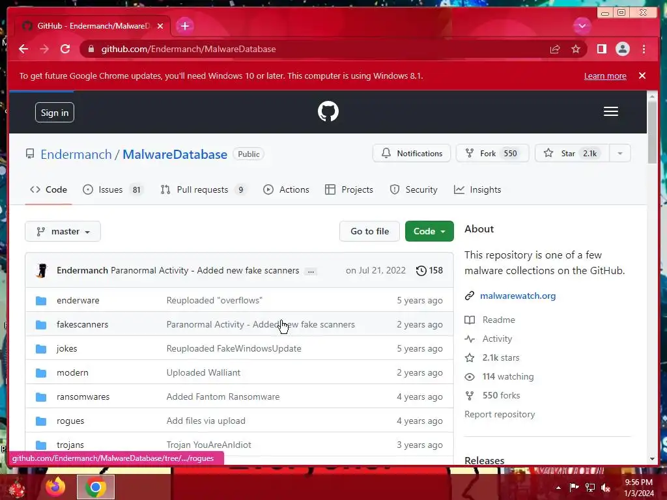Open the 2.1k stars link
This screenshot has width=667, height=500.
[501, 357]
